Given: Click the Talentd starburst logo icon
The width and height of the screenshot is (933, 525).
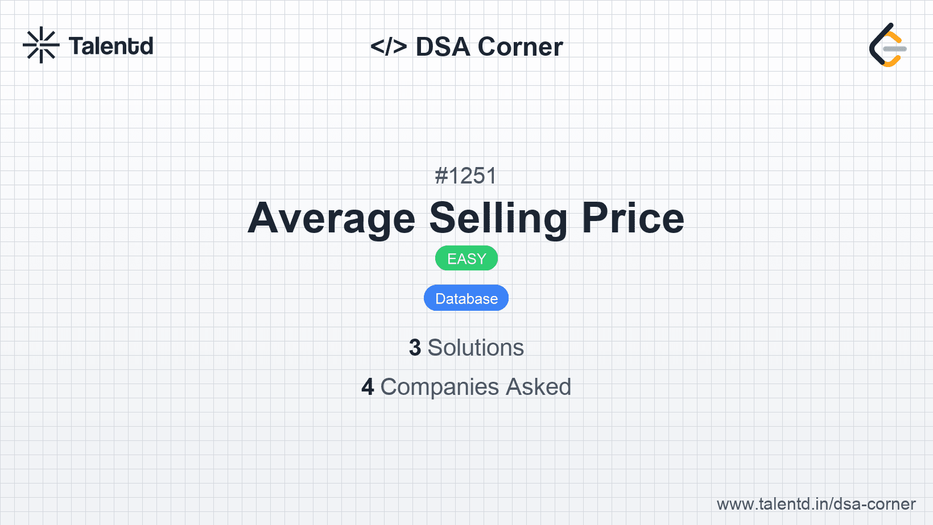Looking at the screenshot, I should click(41, 45).
